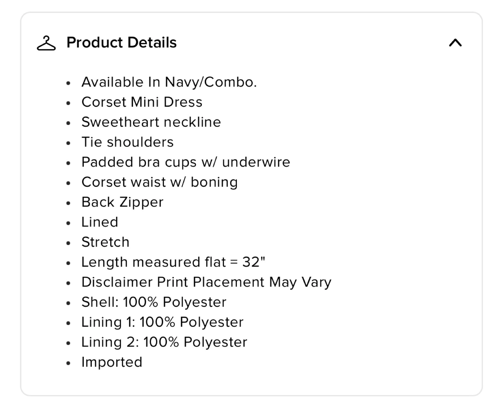Select the Lining 2 material line
This screenshot has height=413, width=503.
(164, 342)
